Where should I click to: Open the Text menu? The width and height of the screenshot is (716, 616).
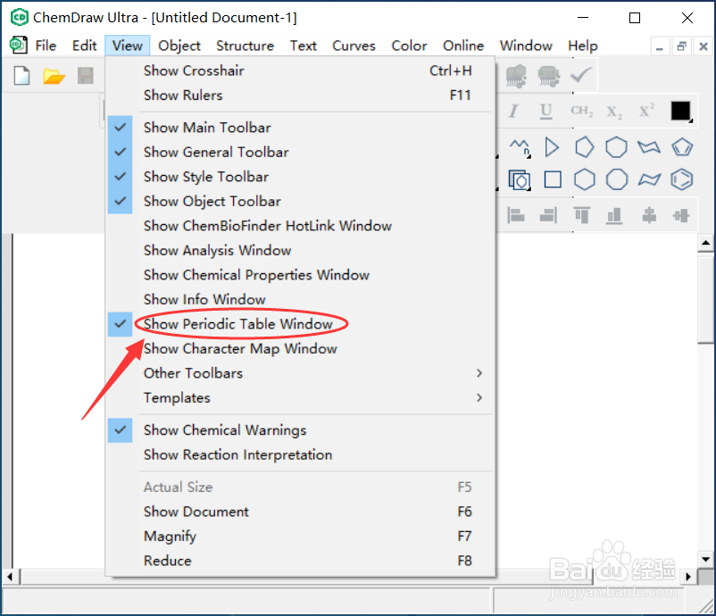(304, 46)
